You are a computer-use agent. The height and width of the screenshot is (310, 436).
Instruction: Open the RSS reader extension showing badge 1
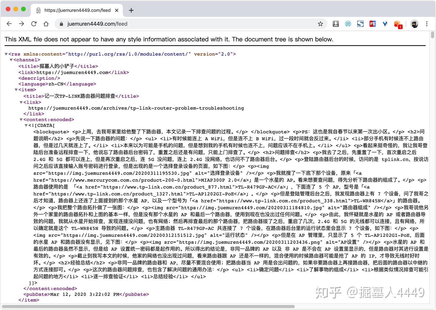397,24
